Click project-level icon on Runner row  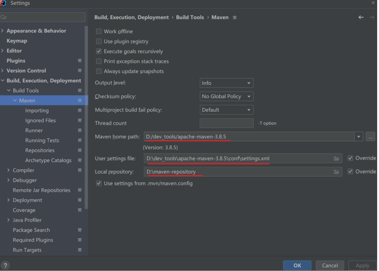click(80, 130)
